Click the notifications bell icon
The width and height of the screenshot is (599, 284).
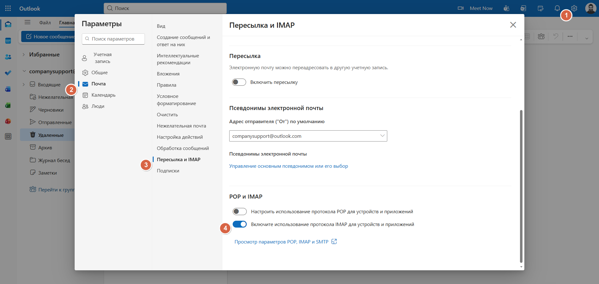click(x=557, y=8)
